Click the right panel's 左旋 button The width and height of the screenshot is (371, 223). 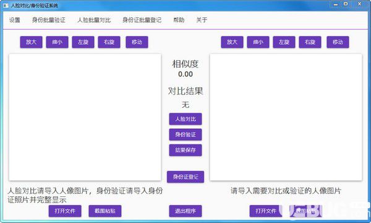click(284, 42)
